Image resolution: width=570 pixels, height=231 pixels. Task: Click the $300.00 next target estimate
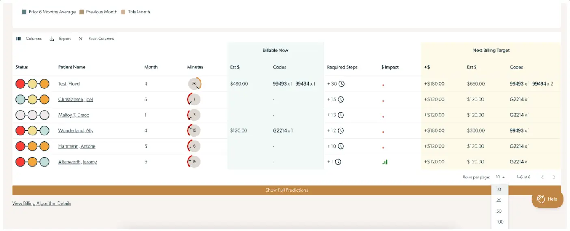(x=476, y=130)
